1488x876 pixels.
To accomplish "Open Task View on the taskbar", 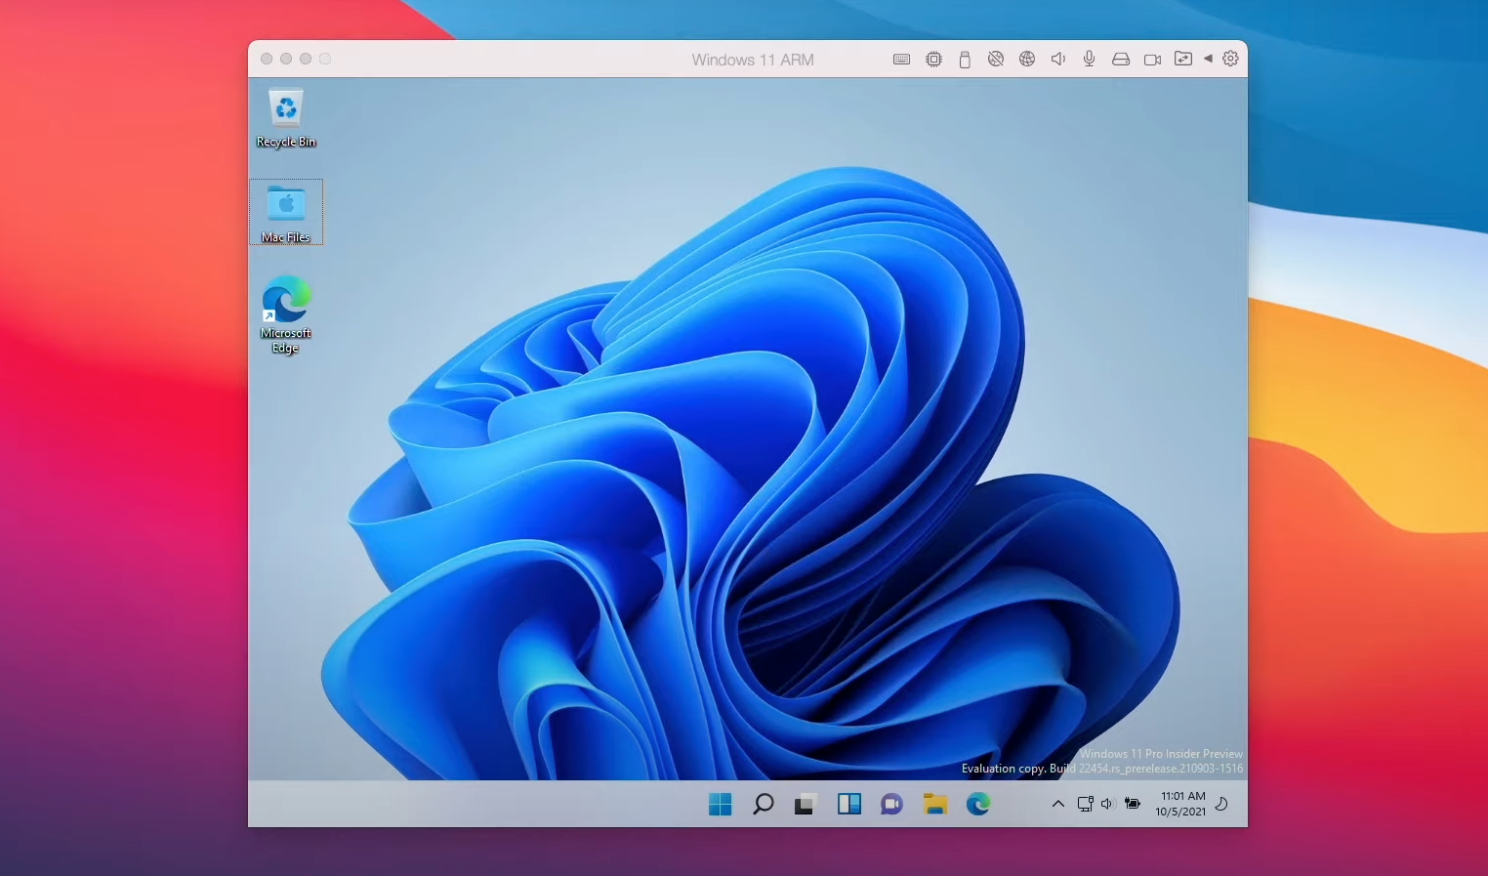I will 805,804.
